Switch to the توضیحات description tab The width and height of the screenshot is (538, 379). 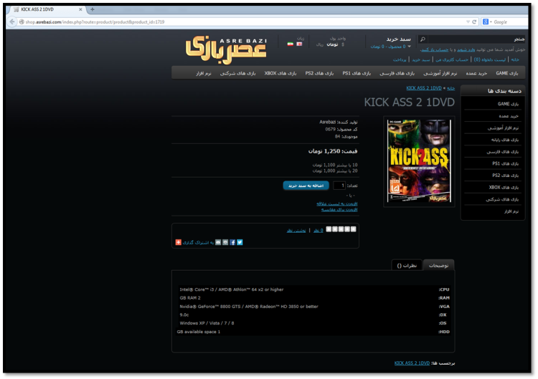[x=438, y=266]
